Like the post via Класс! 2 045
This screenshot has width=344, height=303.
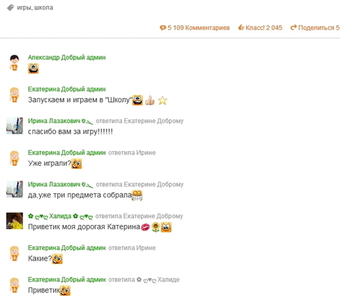point(260,28)
